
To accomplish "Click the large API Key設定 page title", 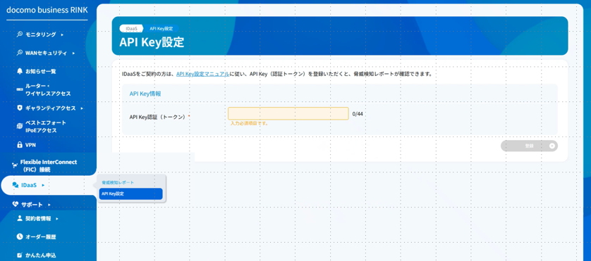I will (x=152, y=42).
